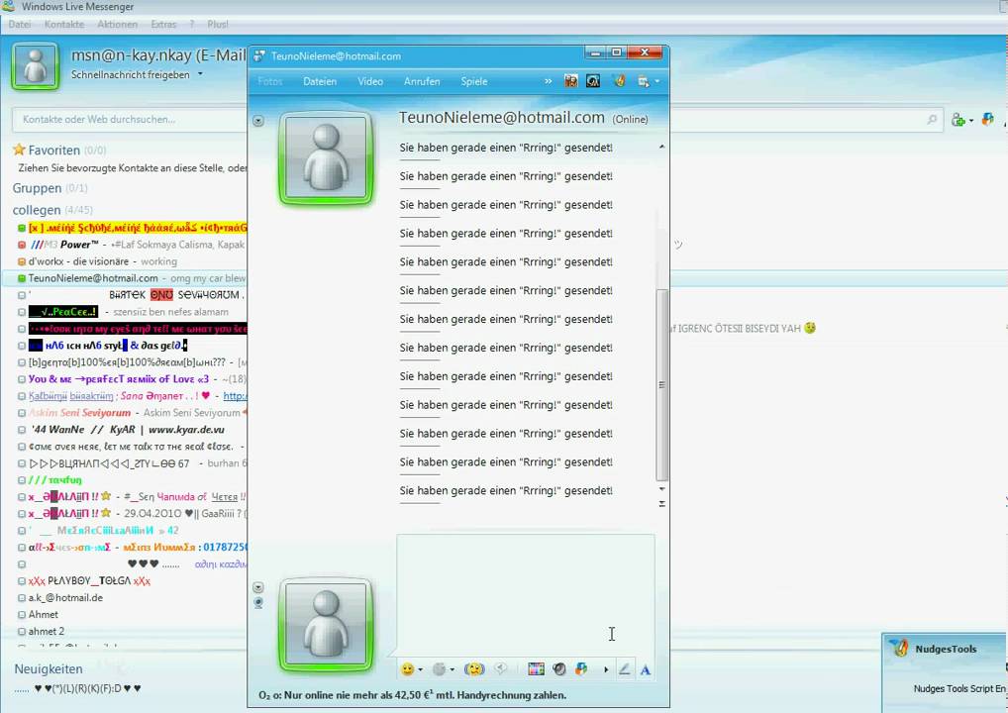Open the Kontakte menu
Viewport: 1008px width, 713px height.
coord(64,24)
